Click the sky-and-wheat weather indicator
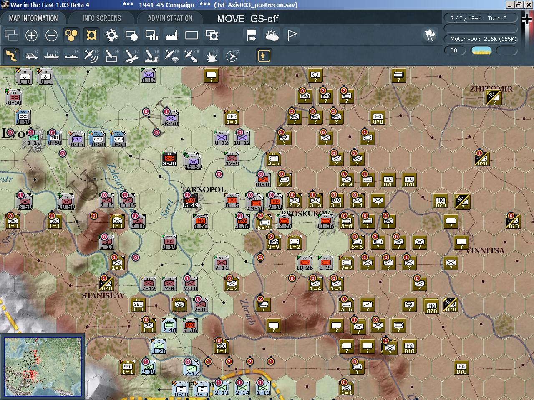This screenshot has width=534, height=400. [481, 50]
